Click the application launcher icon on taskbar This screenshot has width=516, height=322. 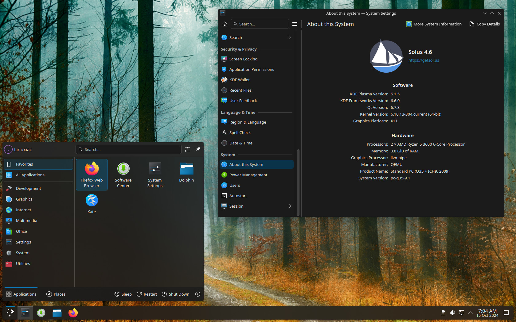pyautogui.click(x=10, y=313)
